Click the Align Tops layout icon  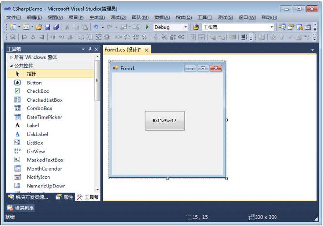pos(53,37)
